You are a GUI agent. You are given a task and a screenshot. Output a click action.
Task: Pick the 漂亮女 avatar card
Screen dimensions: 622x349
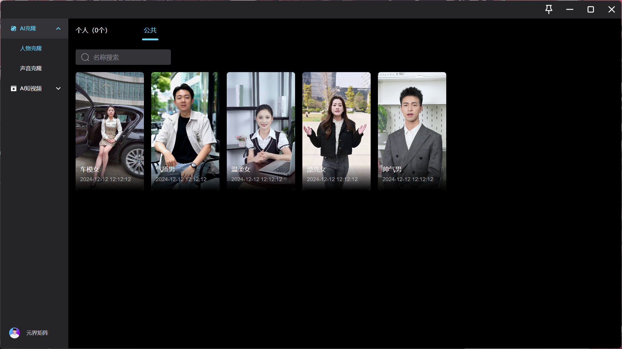point(336,131)
